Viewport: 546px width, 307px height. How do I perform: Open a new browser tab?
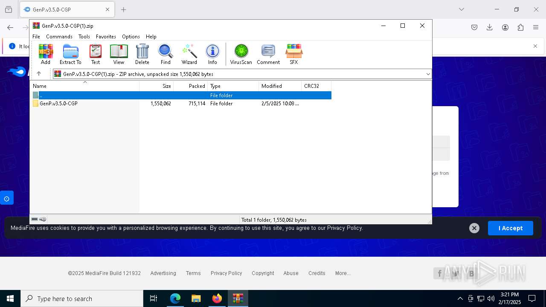124,9
